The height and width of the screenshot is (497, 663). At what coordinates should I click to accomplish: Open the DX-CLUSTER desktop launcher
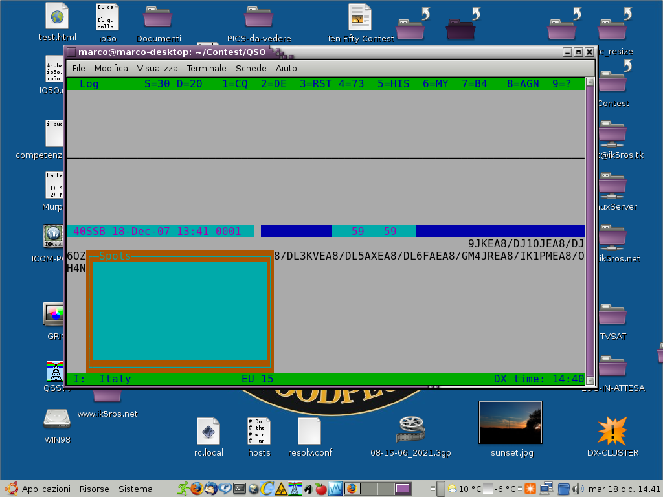pos(612,436)
